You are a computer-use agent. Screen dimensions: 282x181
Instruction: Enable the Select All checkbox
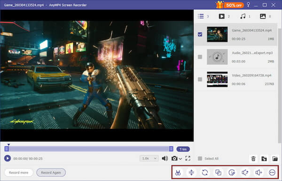tap(200, 158)
